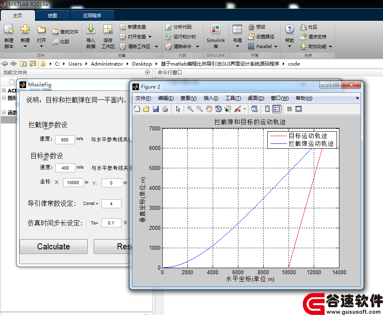Screen dimensions: 383x315
Task: Click the 运行和计时 (Run and Time) icon
Action: (x=168, y=37)
